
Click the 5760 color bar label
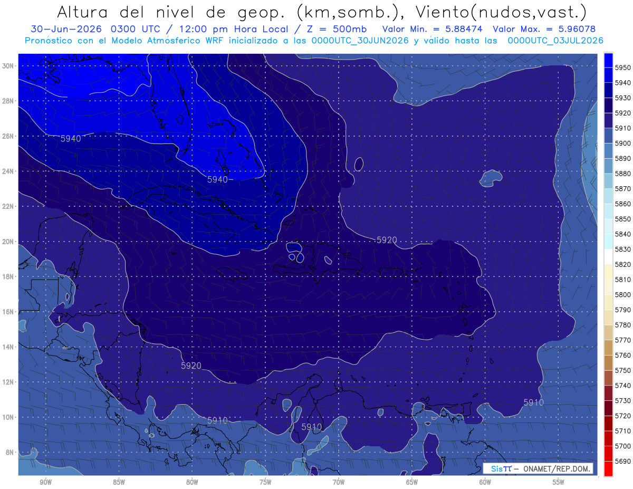point(623,355)
